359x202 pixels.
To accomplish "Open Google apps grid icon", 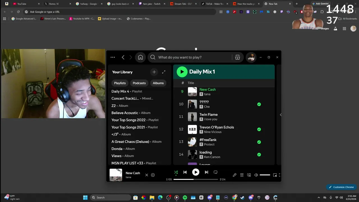I will coord(344,29).
